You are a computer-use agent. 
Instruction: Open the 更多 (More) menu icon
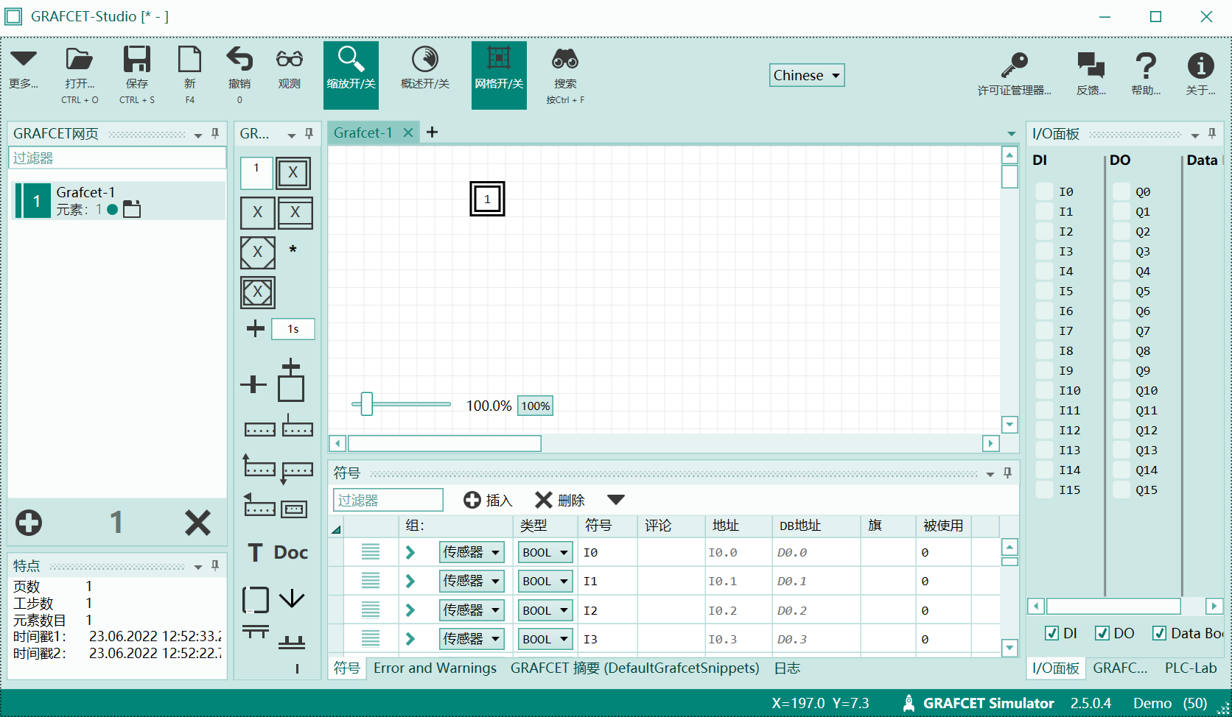23,59
